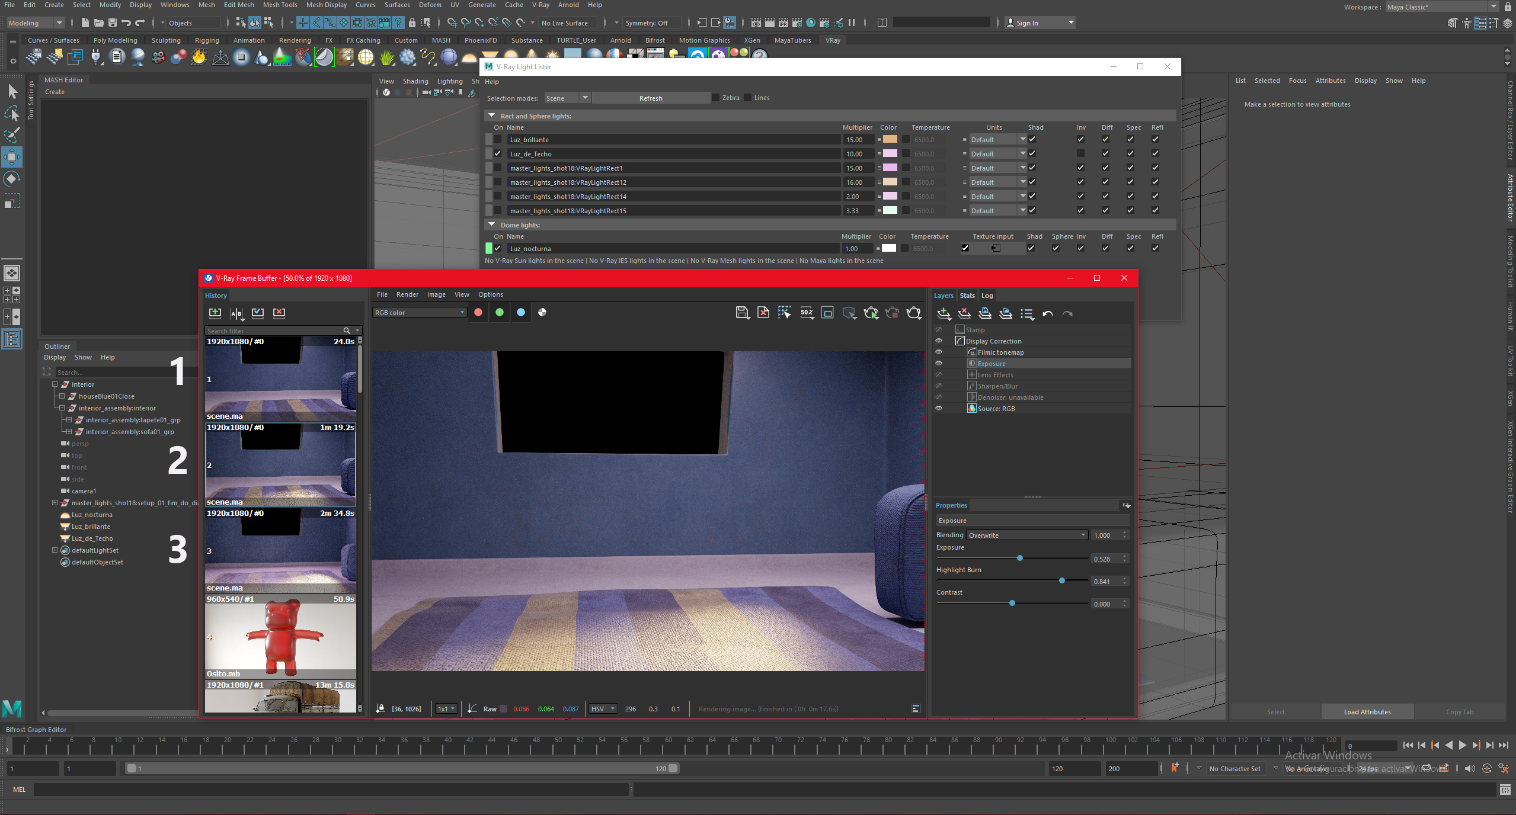The height and width of the screenshot is (815, 1516).
Task: Hide the Source: RGB layer
Action: (x=938, y=409)
